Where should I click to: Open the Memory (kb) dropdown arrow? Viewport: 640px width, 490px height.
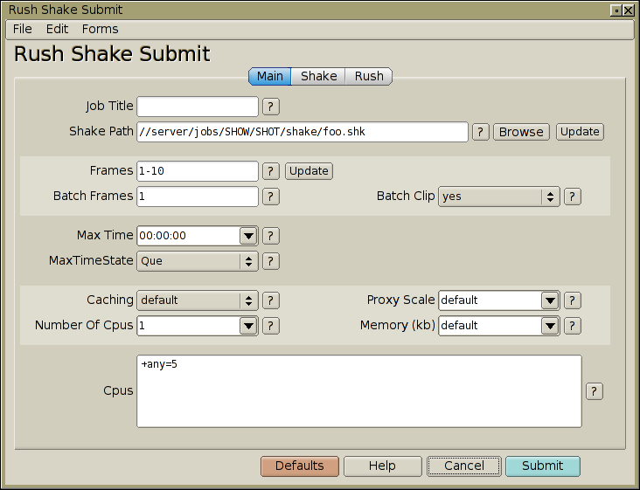click(x=550, y=326)
